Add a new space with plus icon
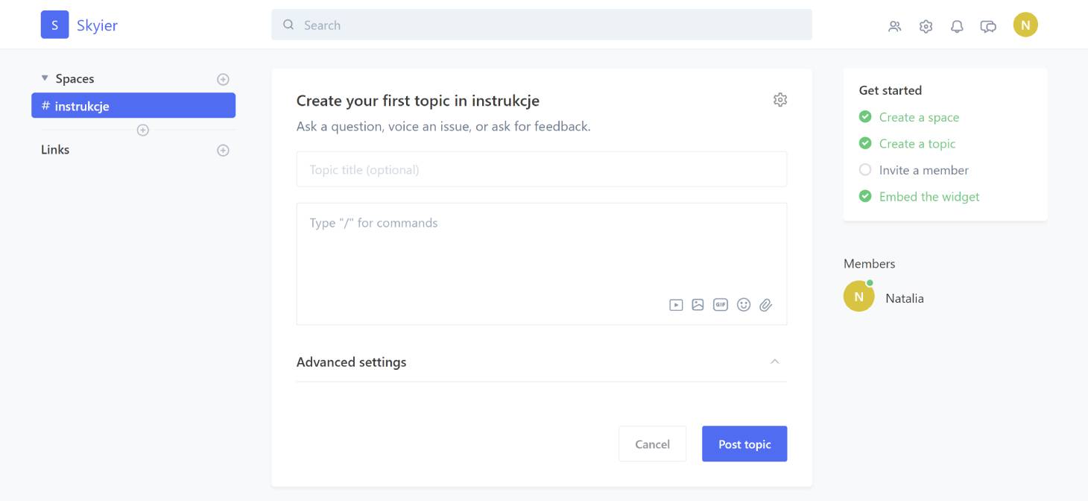This screenshot has height=501, width=1088. [222, 79]
